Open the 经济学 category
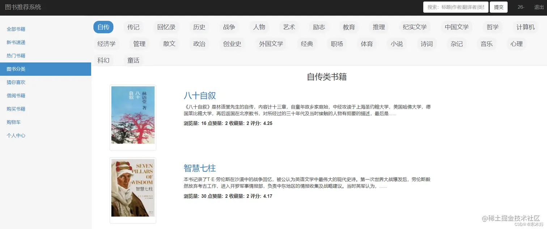This screenshot has width=547, height=229. point(106,44)
